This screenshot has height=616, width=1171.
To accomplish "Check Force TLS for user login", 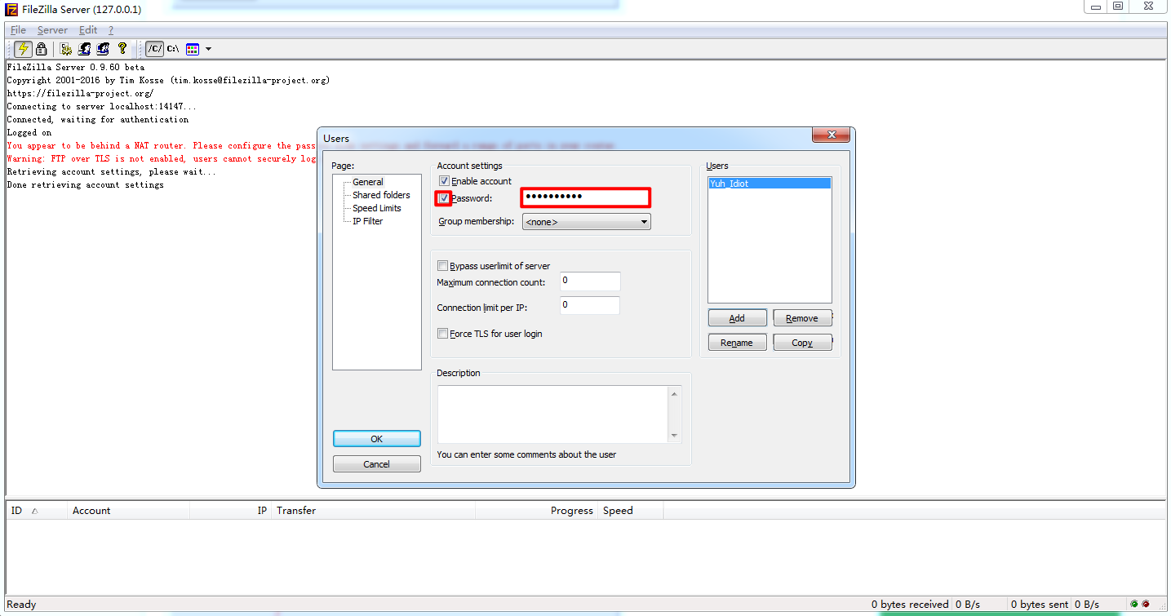I will [443, 334].
